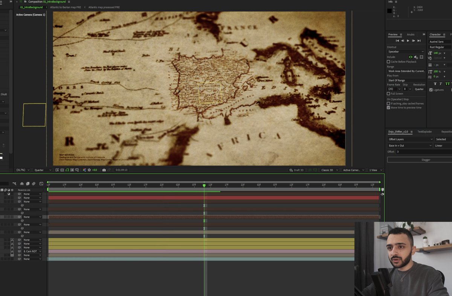Uncheck Move time to preview time
The image size is (452, 296).
tap(389, 108)
